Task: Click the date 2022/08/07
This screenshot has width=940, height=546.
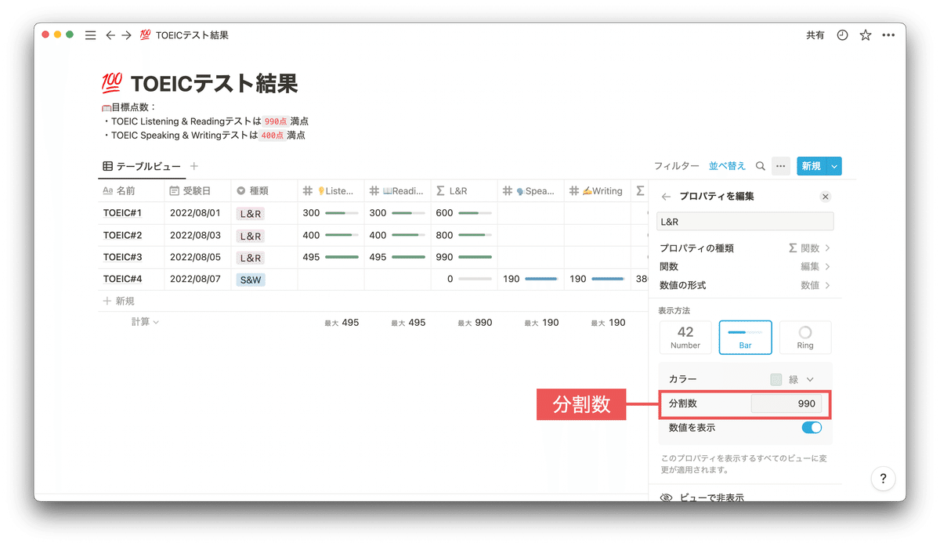Action: click(195, 279)
